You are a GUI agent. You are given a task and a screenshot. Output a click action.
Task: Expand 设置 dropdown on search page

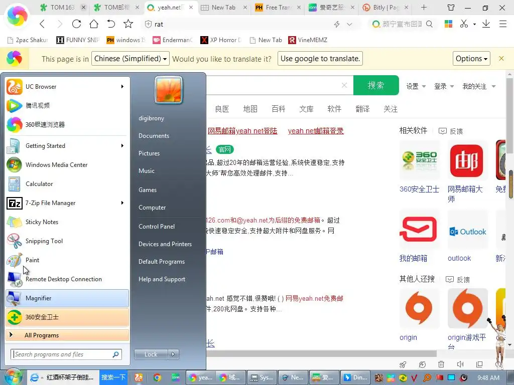(416, 86)
